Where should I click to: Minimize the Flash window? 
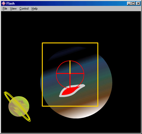pos(129,3)
